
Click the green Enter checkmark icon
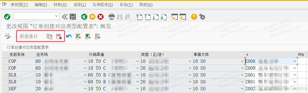pos(7,17)
